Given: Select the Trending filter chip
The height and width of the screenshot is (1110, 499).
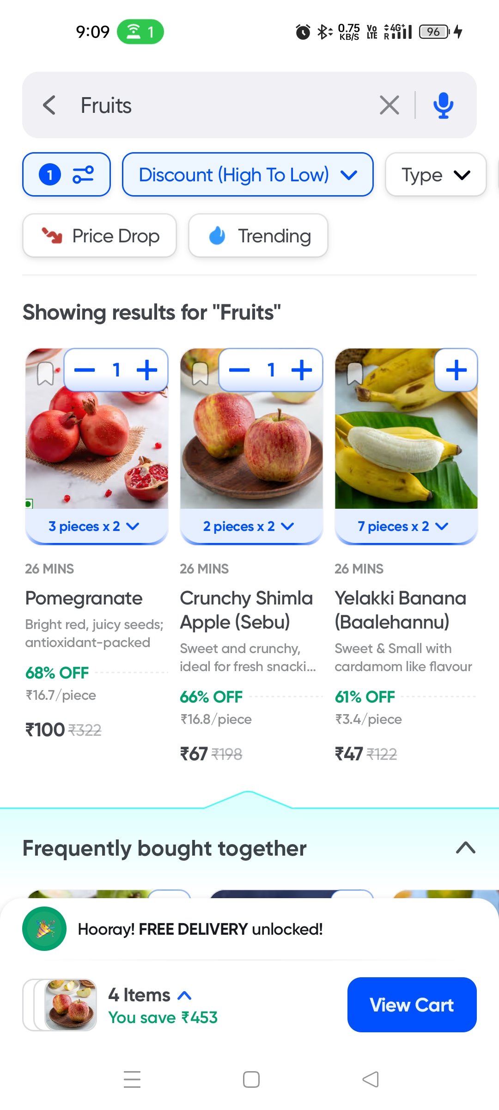Looking at the screenshot, I should [258, 236].
